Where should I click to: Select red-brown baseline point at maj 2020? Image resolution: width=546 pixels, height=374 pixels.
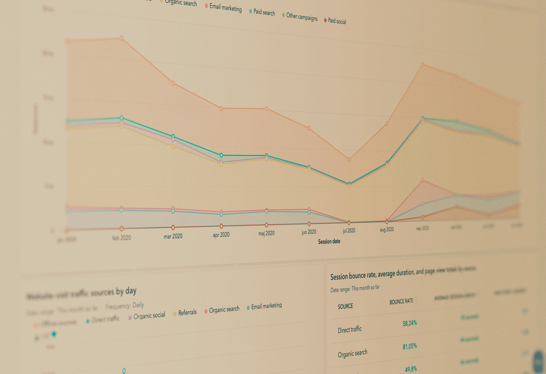[267, 225]
